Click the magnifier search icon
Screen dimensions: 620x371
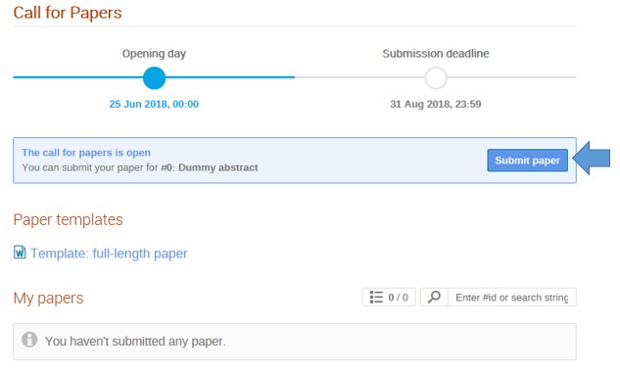point(434,297)
